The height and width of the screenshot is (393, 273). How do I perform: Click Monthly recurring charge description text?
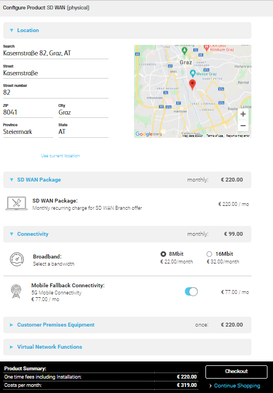pos(87,208)
